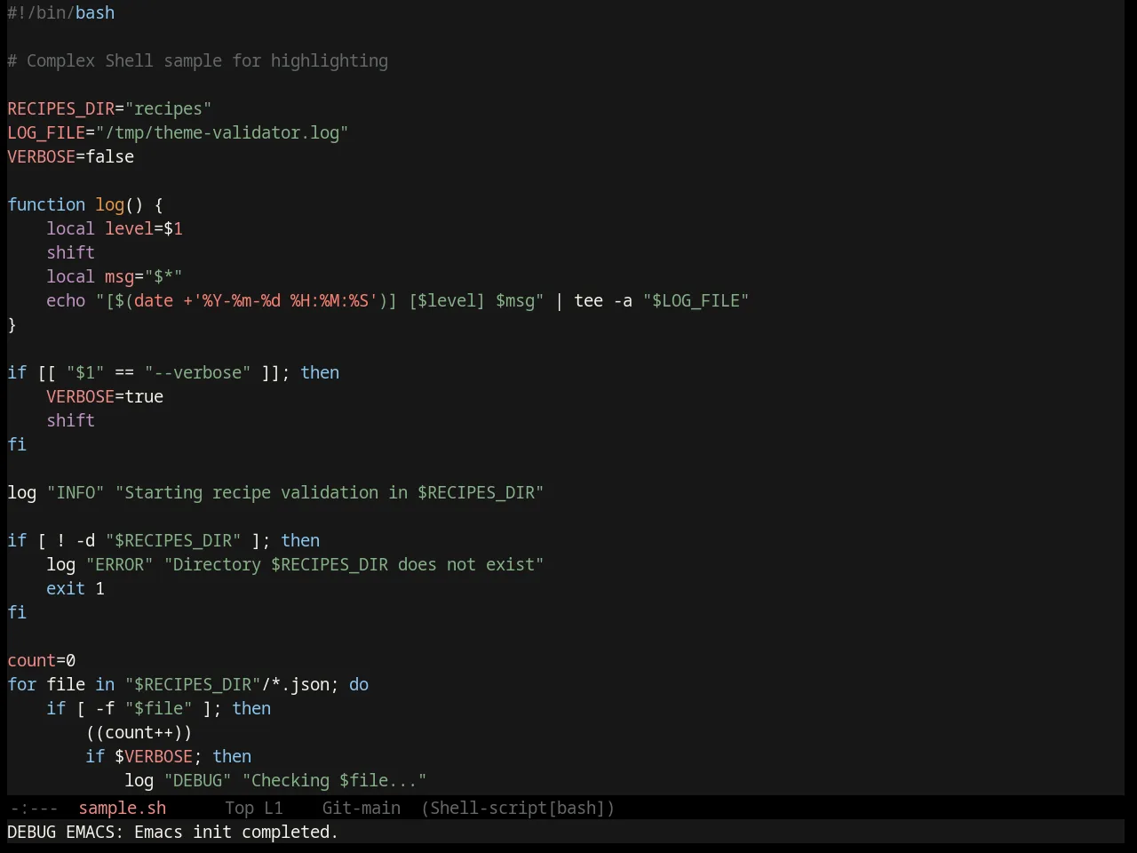Click Git-main in the mode line
This screenshot has height=853, width=1137.
361,808
